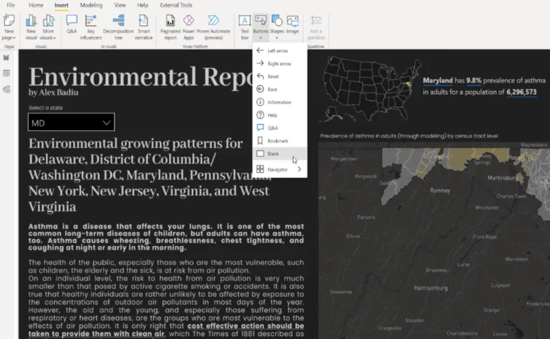
Task: Insert a New visual
Action: point(31,27)
